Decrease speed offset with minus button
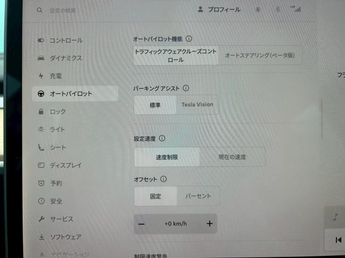This screenshot has height=258, width=345. [142, 224]
